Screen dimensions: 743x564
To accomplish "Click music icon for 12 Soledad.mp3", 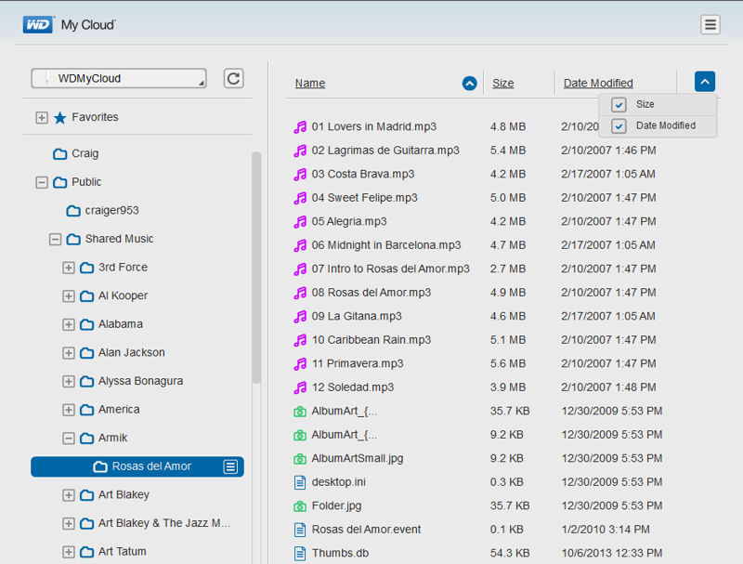I will (300, 387).
